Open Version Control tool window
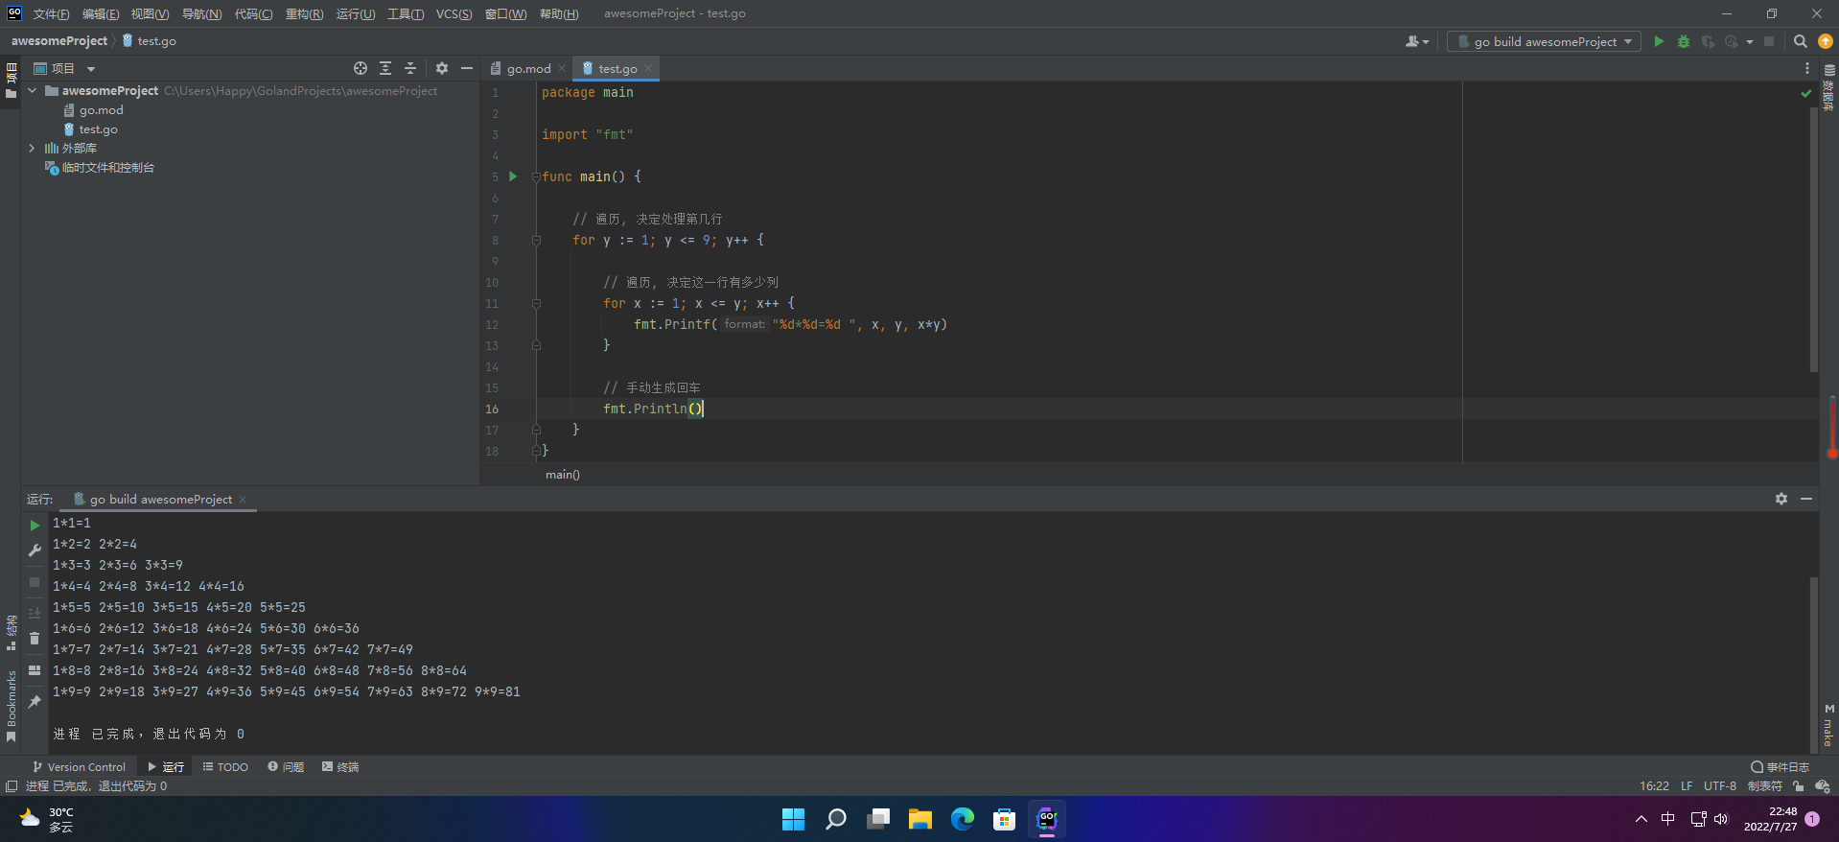This screenshot has height=842, width=1839. [79, 767]
